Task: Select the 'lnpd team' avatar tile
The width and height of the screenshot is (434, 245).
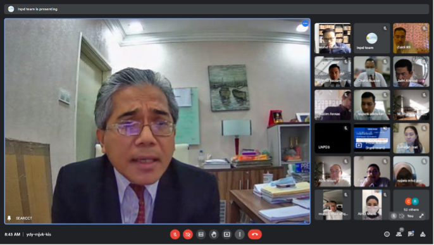Action: [372, 38]
